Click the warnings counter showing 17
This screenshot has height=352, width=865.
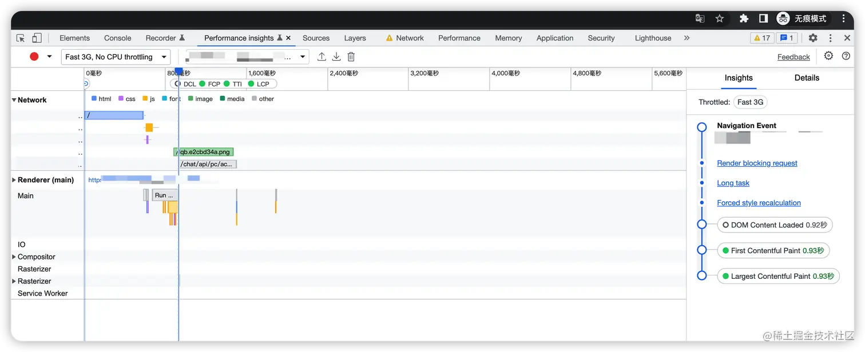pos(763,38)
